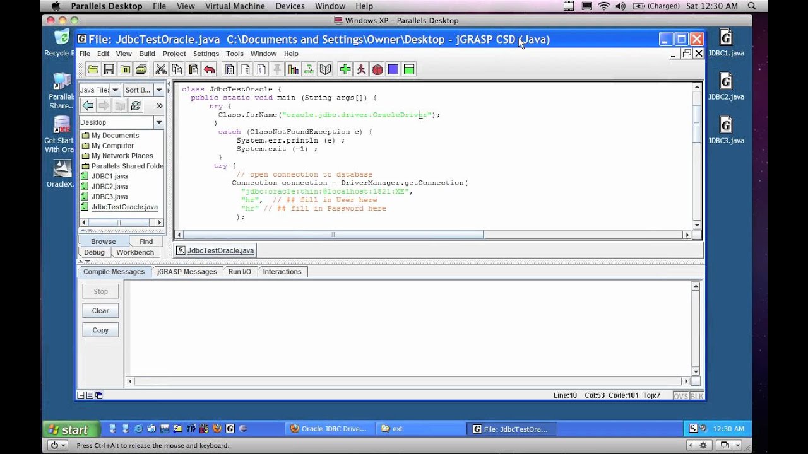Select the Browse tab in side panel
Image resolution: width=808 pixels, height=454 pixels.
[104, 242]
